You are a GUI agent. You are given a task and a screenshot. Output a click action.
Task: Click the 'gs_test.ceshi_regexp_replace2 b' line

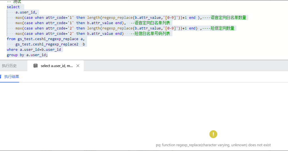click(x=50, y=44)
